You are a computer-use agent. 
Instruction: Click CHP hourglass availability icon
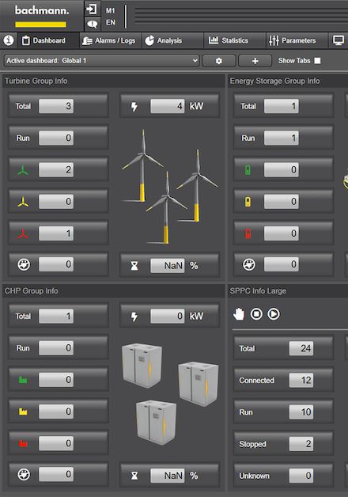point(134,476)
